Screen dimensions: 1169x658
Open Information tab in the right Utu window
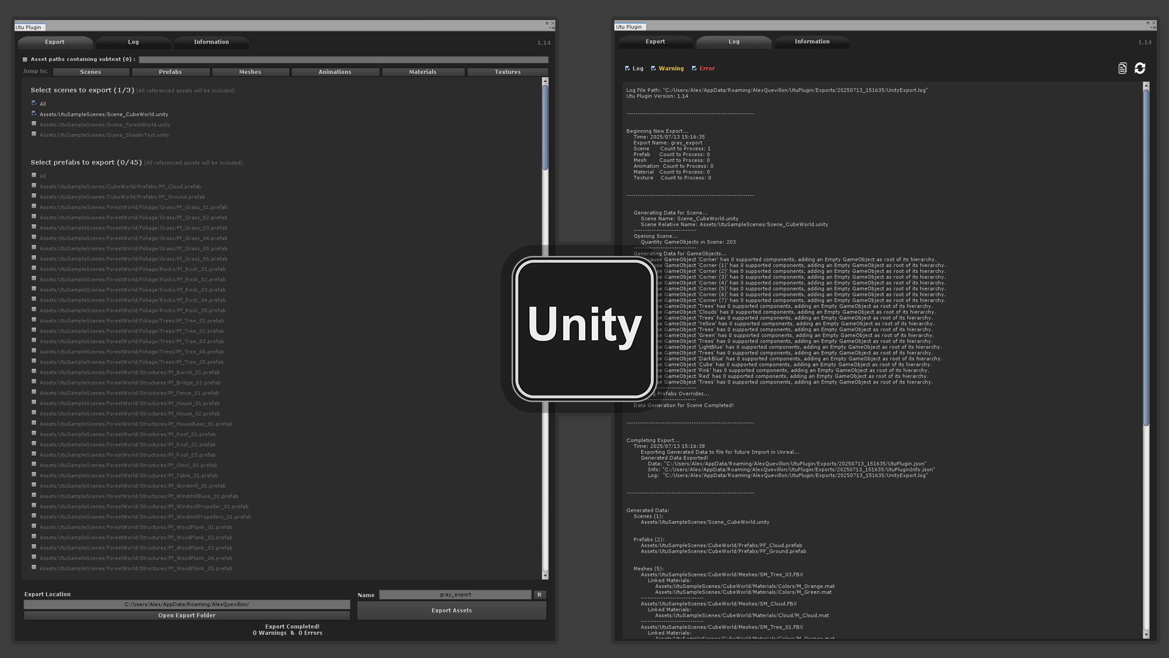click(x=812, y=41)
